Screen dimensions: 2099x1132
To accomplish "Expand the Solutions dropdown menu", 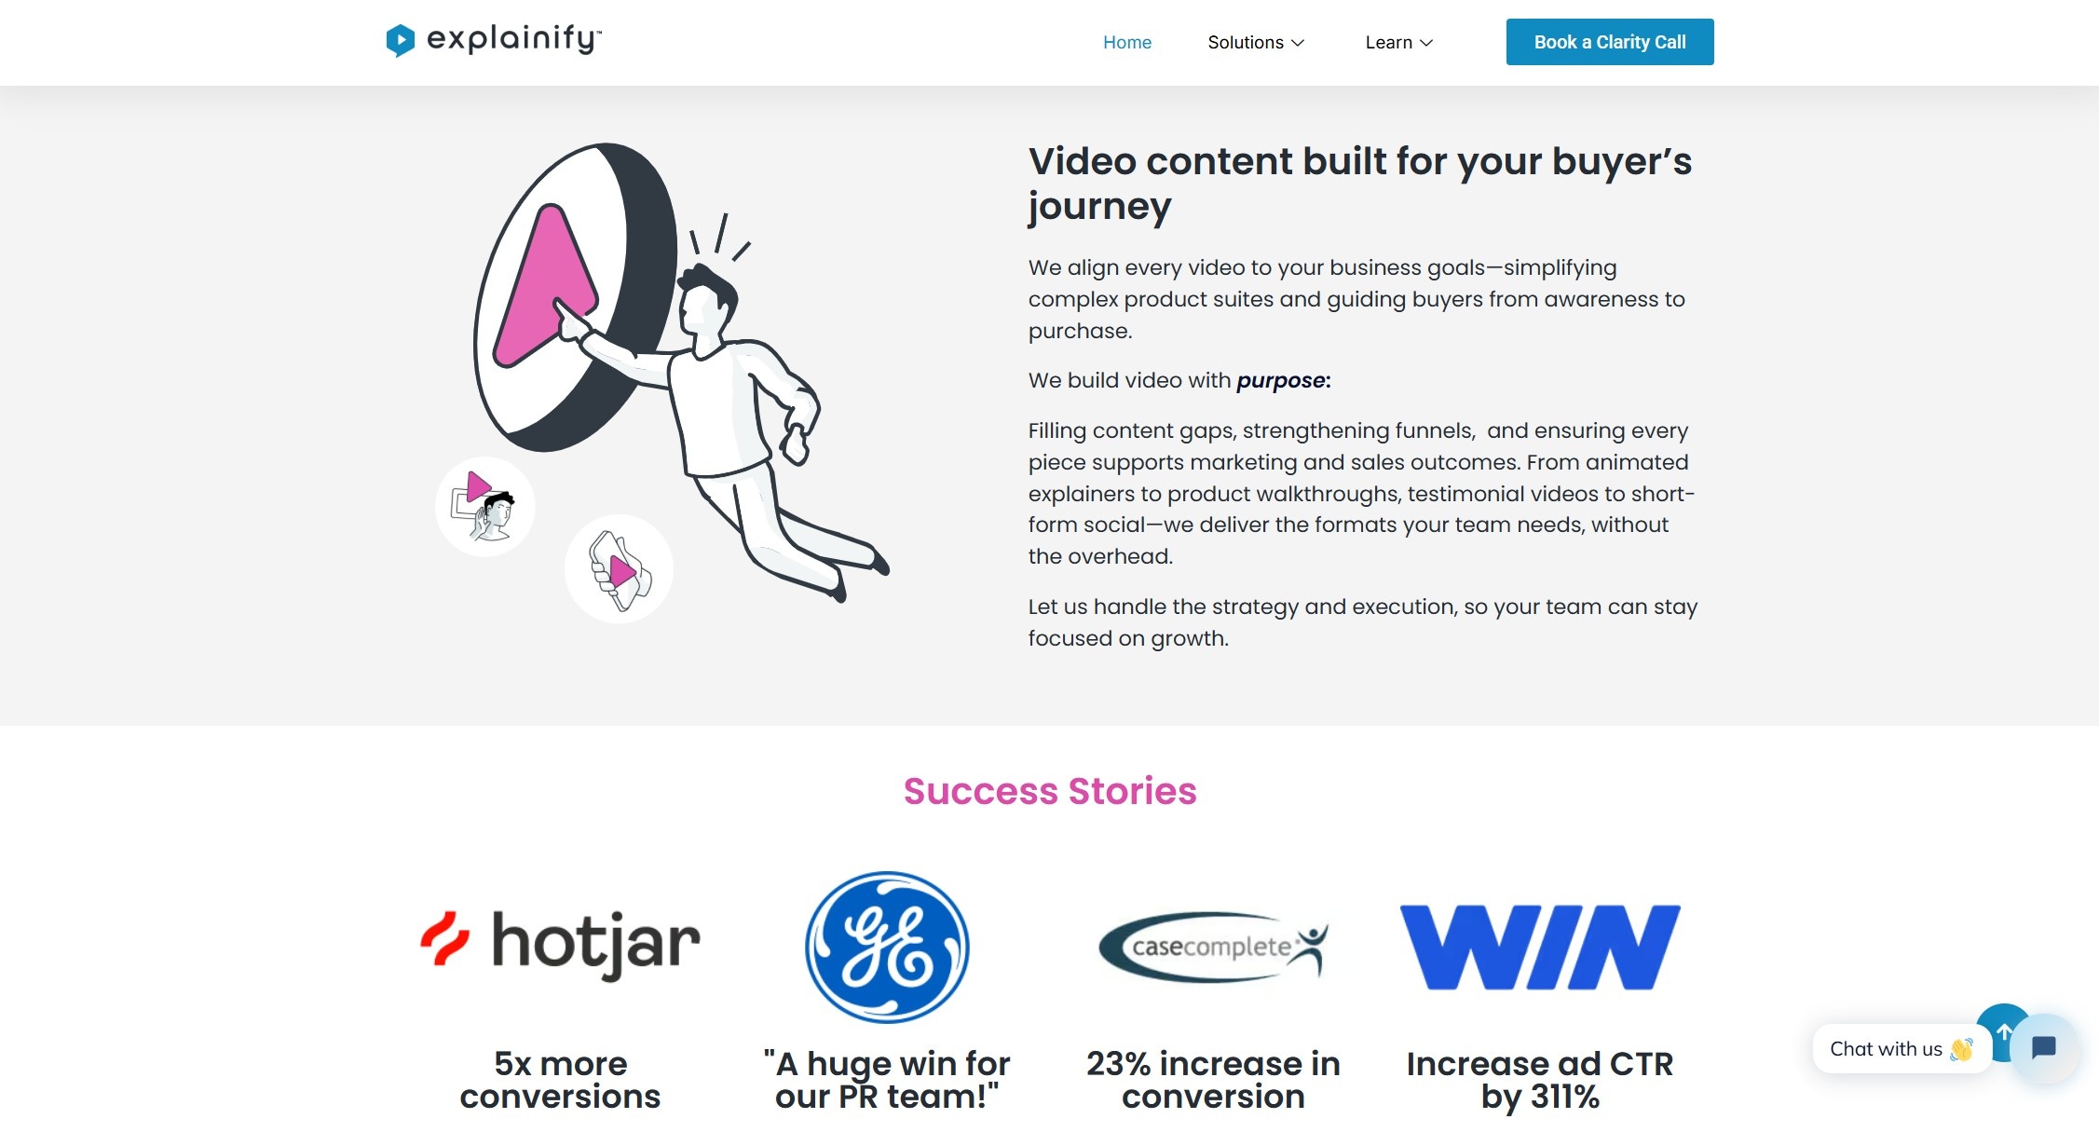I will [1256, 42].
